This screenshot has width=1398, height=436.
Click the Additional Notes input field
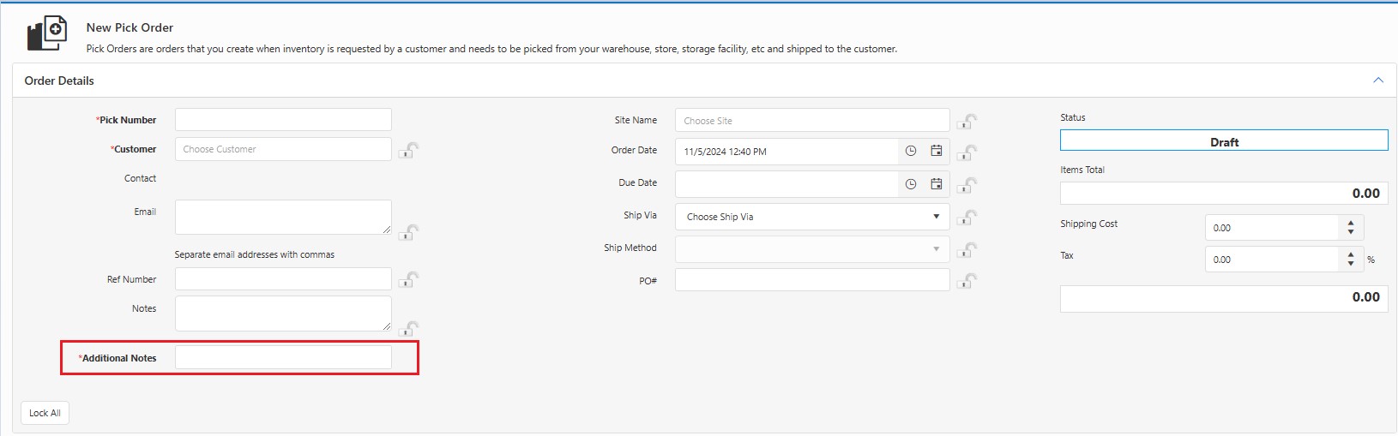(283, 358)
